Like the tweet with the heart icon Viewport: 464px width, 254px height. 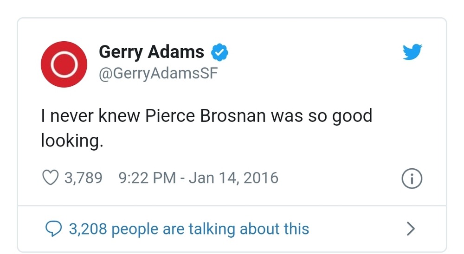pos(50,178)
